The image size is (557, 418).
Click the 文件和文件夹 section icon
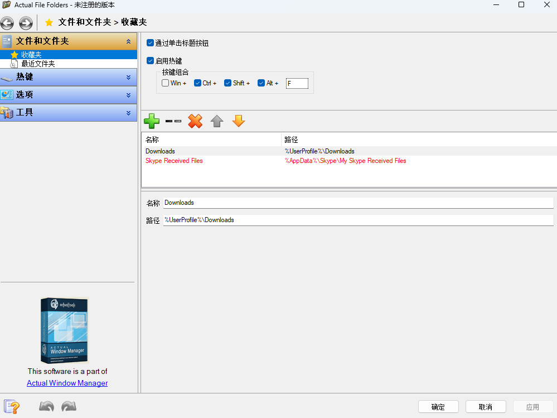7,41
